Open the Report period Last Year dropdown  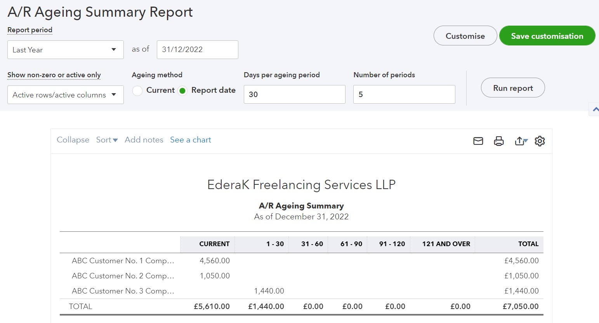point(66,50)
